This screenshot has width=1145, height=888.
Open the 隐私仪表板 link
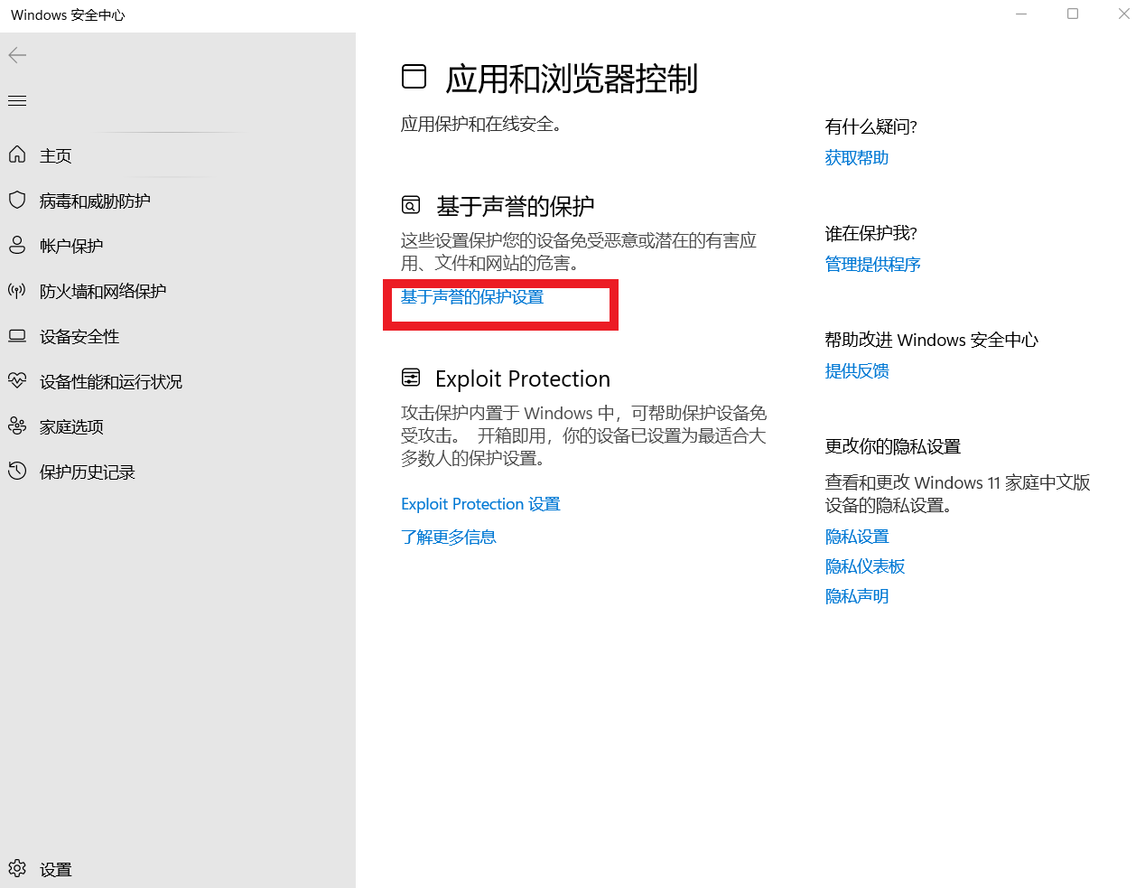(865, 566)
